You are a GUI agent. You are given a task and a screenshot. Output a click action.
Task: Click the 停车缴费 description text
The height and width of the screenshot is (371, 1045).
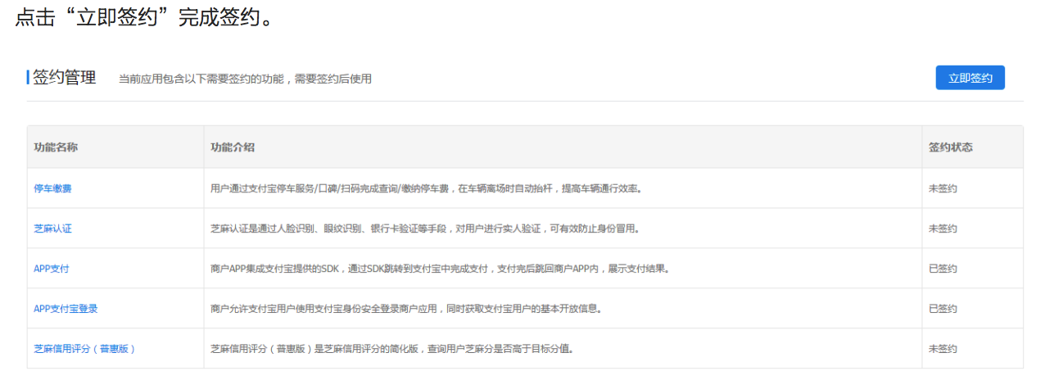click(x=427, y=188)
